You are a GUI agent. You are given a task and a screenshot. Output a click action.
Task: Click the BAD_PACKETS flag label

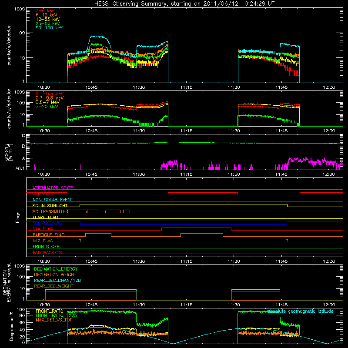[x=47, y=252]
